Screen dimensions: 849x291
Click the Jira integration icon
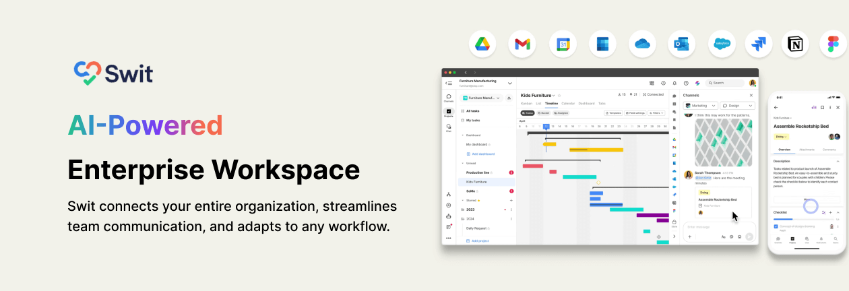(759, 44)
